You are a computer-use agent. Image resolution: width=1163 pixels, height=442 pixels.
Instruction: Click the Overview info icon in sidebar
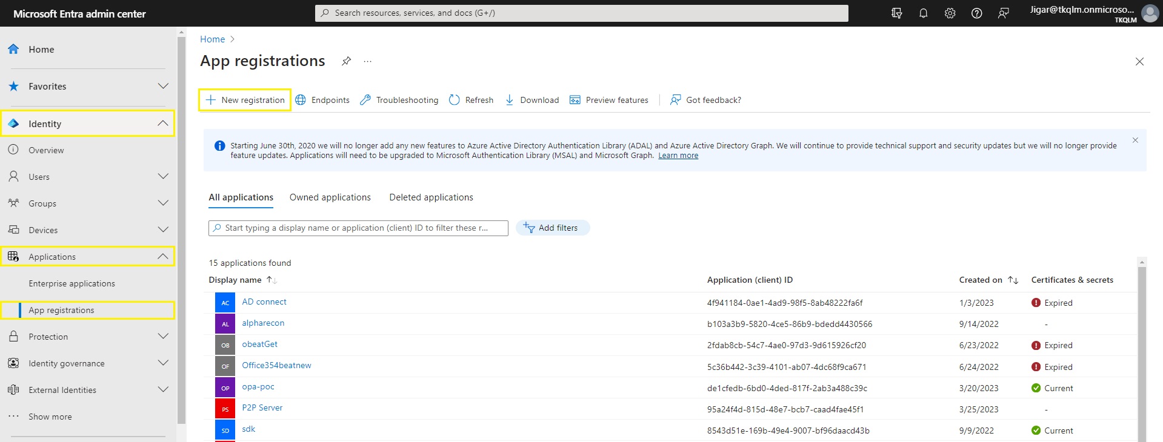point(13,150)
